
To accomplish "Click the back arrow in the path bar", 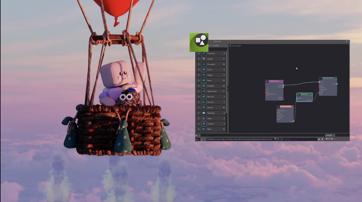I will tap(202, 139).
